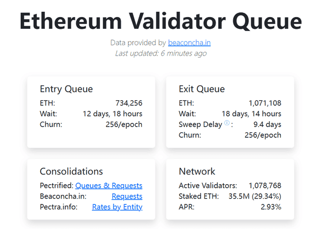Click the Sweep Delay info icon

tap(227, 124)
